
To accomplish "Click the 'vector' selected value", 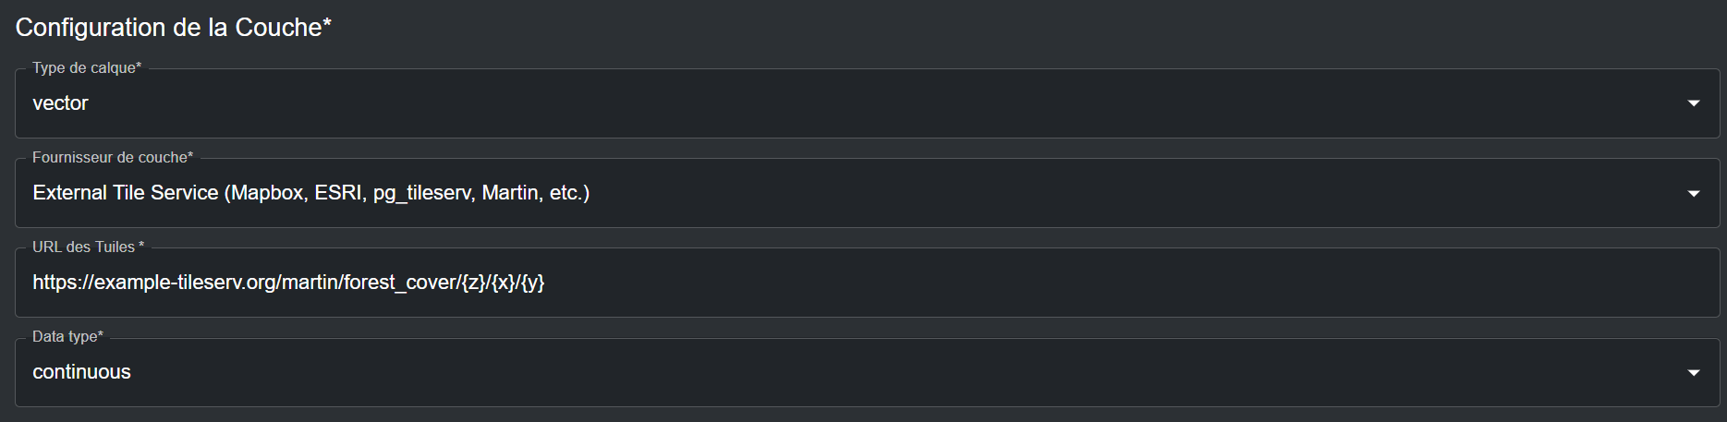I will pos(61,103).
